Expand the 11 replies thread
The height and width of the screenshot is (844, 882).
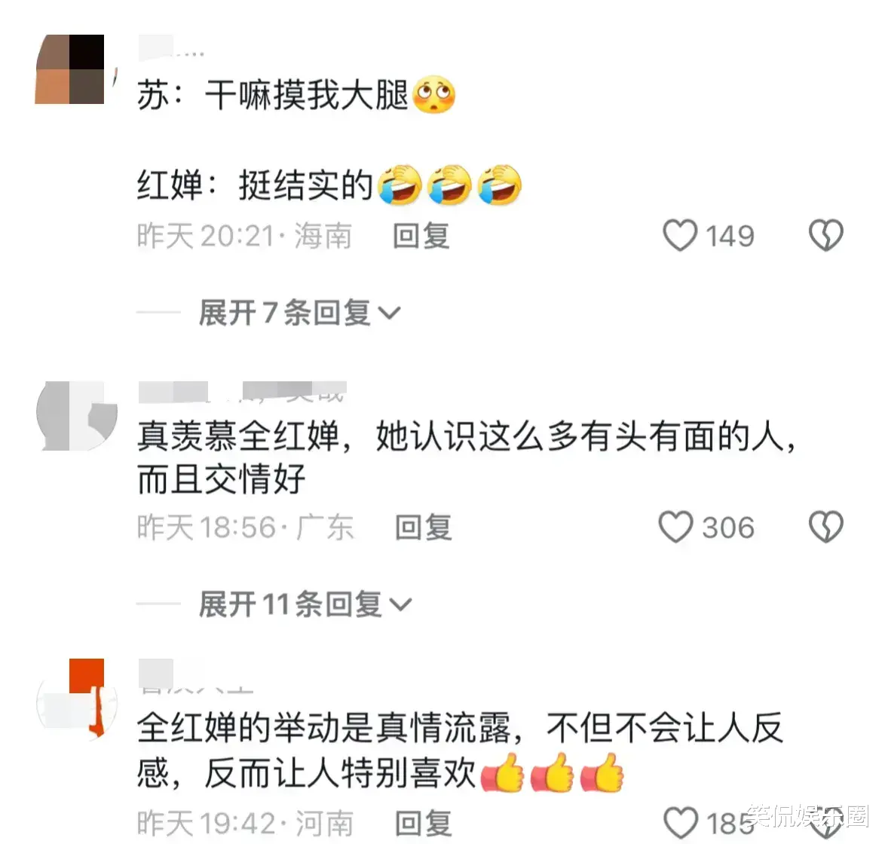pyautogui.click(x=305, y=604)
